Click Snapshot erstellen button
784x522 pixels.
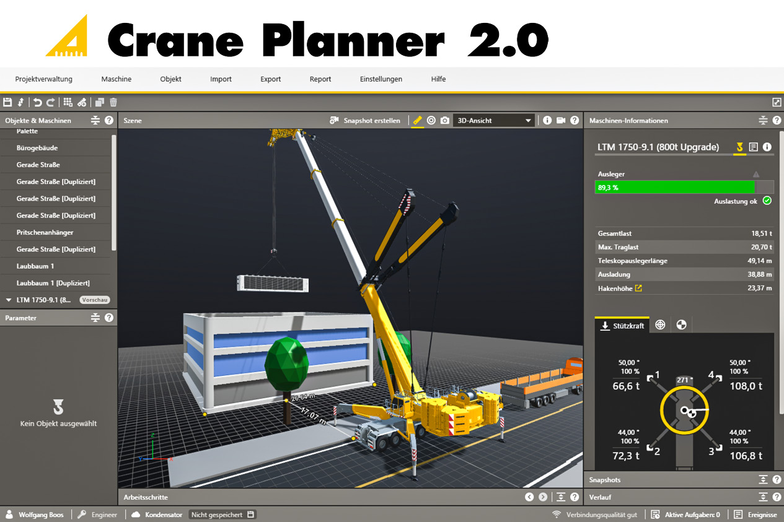(x=365, y=120)
